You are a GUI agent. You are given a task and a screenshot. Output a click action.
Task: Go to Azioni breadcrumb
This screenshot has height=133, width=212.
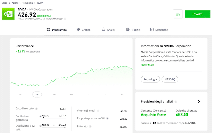pyautogui.click(x=15, y=3)
